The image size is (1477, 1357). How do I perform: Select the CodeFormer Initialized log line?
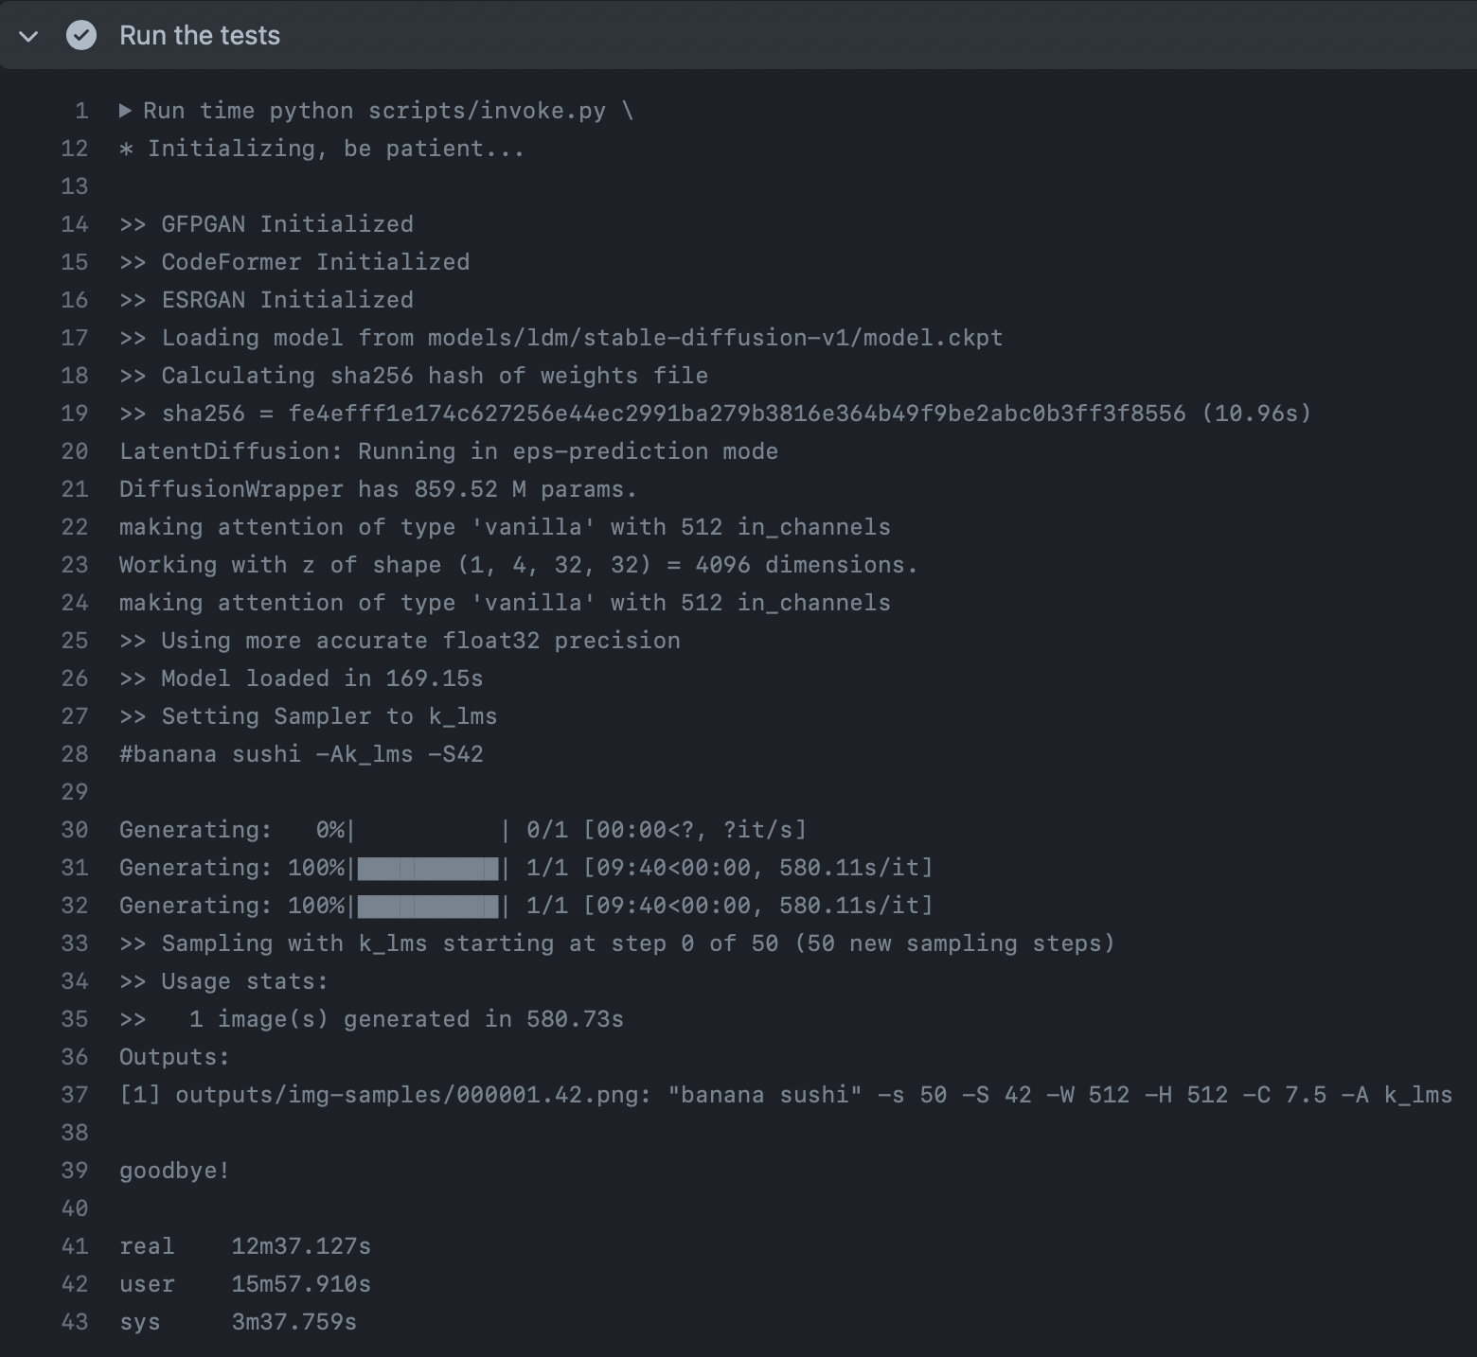tap(295, 262)
